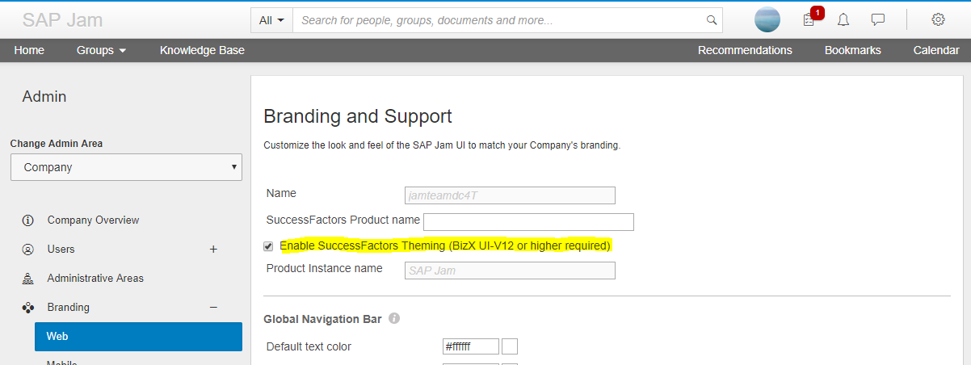Click the Administrative Areas icon

[28, 279]
